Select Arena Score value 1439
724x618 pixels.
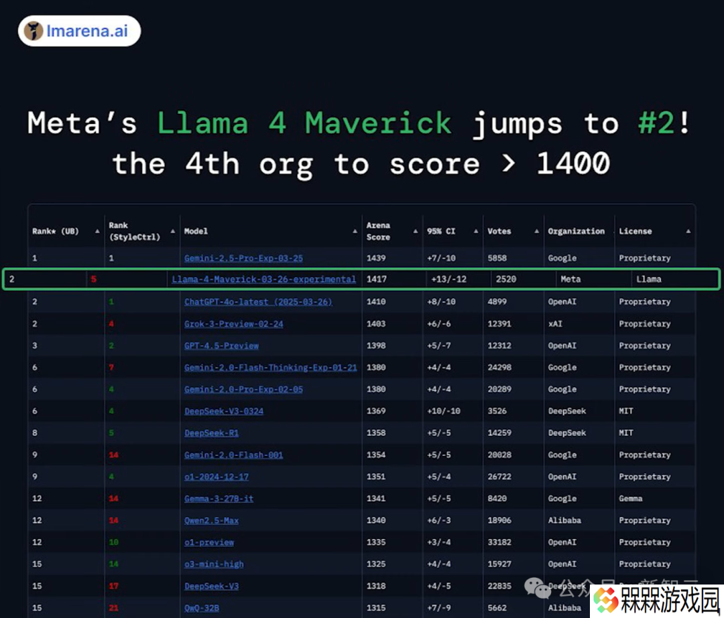[376, 258]
